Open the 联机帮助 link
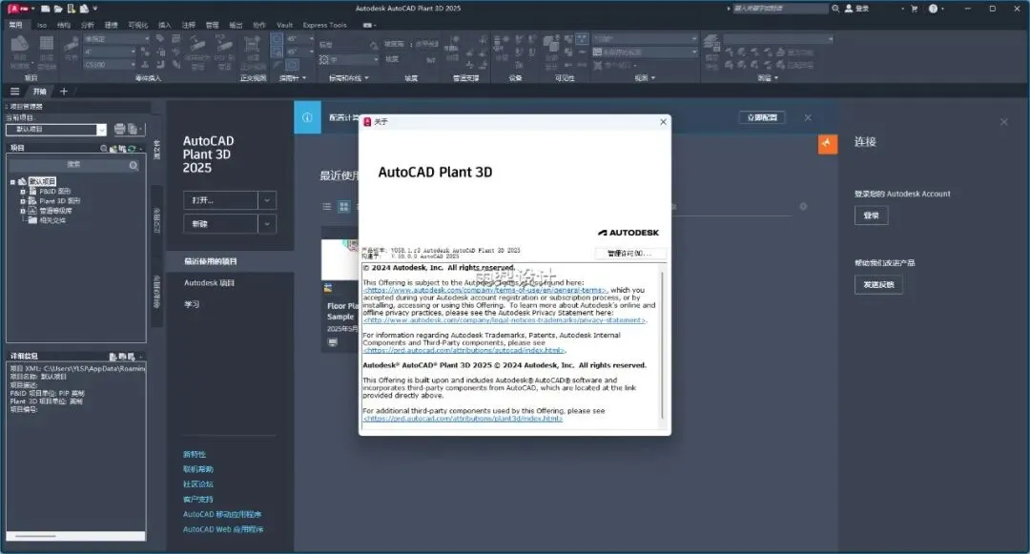 tap(198, 469)
